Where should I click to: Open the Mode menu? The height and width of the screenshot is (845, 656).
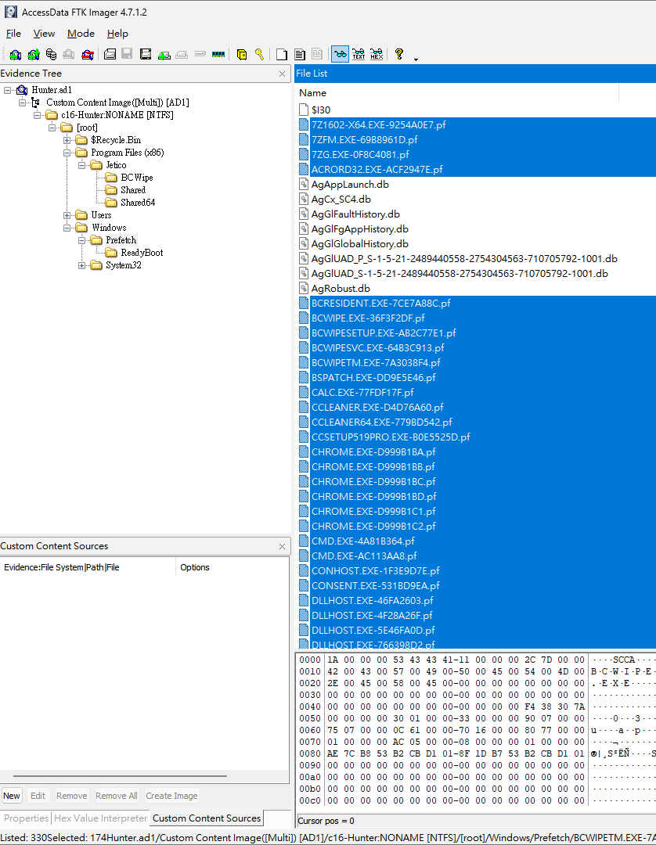point(81,34)
